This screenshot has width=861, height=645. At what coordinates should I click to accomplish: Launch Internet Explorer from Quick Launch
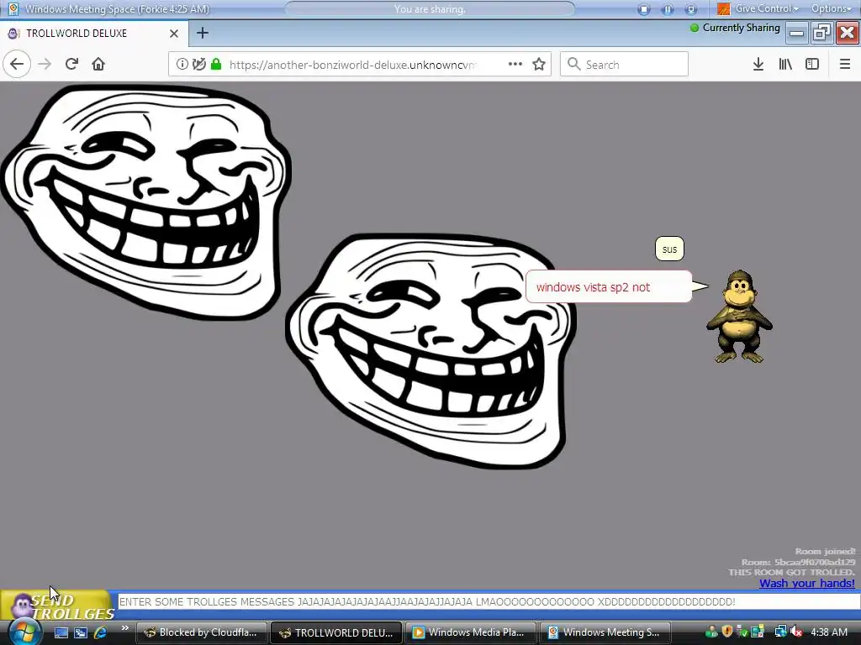(100, 632)
